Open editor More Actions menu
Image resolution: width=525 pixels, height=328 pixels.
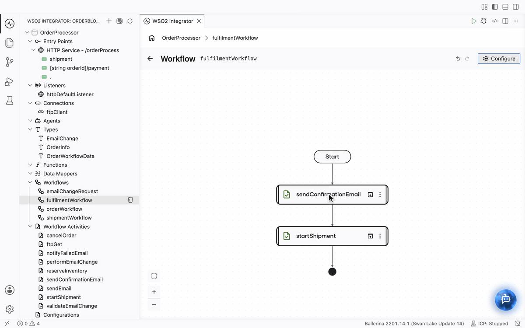tap(515, 21)
